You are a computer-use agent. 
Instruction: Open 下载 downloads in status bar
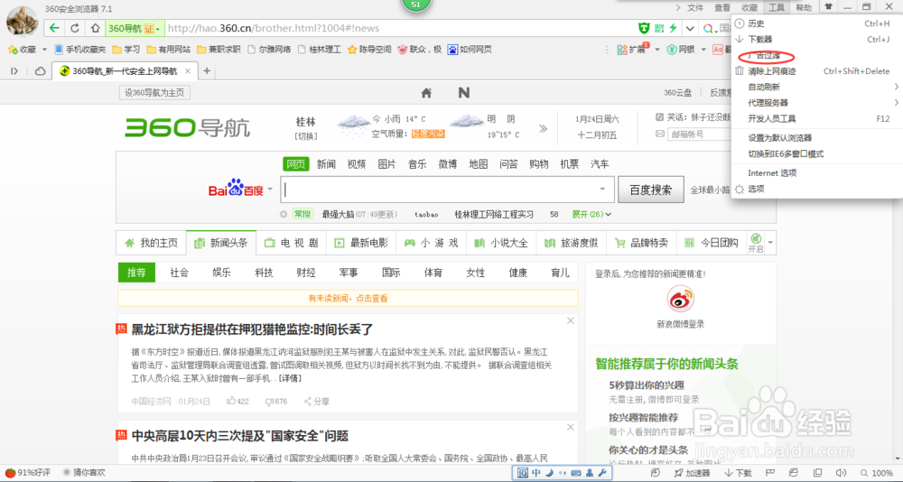tap(738, 473)
